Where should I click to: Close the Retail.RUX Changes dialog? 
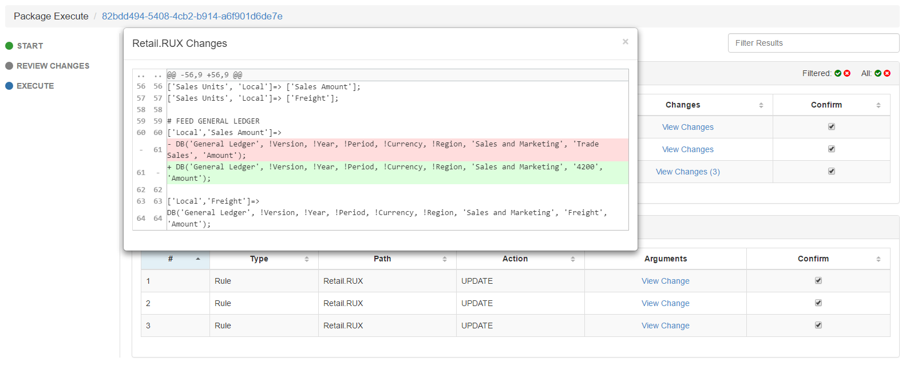point(626,42)
